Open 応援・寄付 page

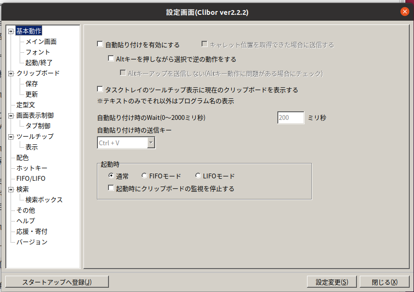32,232
